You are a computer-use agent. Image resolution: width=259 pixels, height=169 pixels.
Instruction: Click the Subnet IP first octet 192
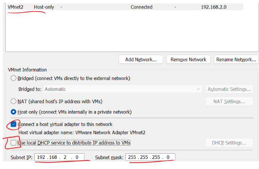pyautogui.click(x=41, y=157)
